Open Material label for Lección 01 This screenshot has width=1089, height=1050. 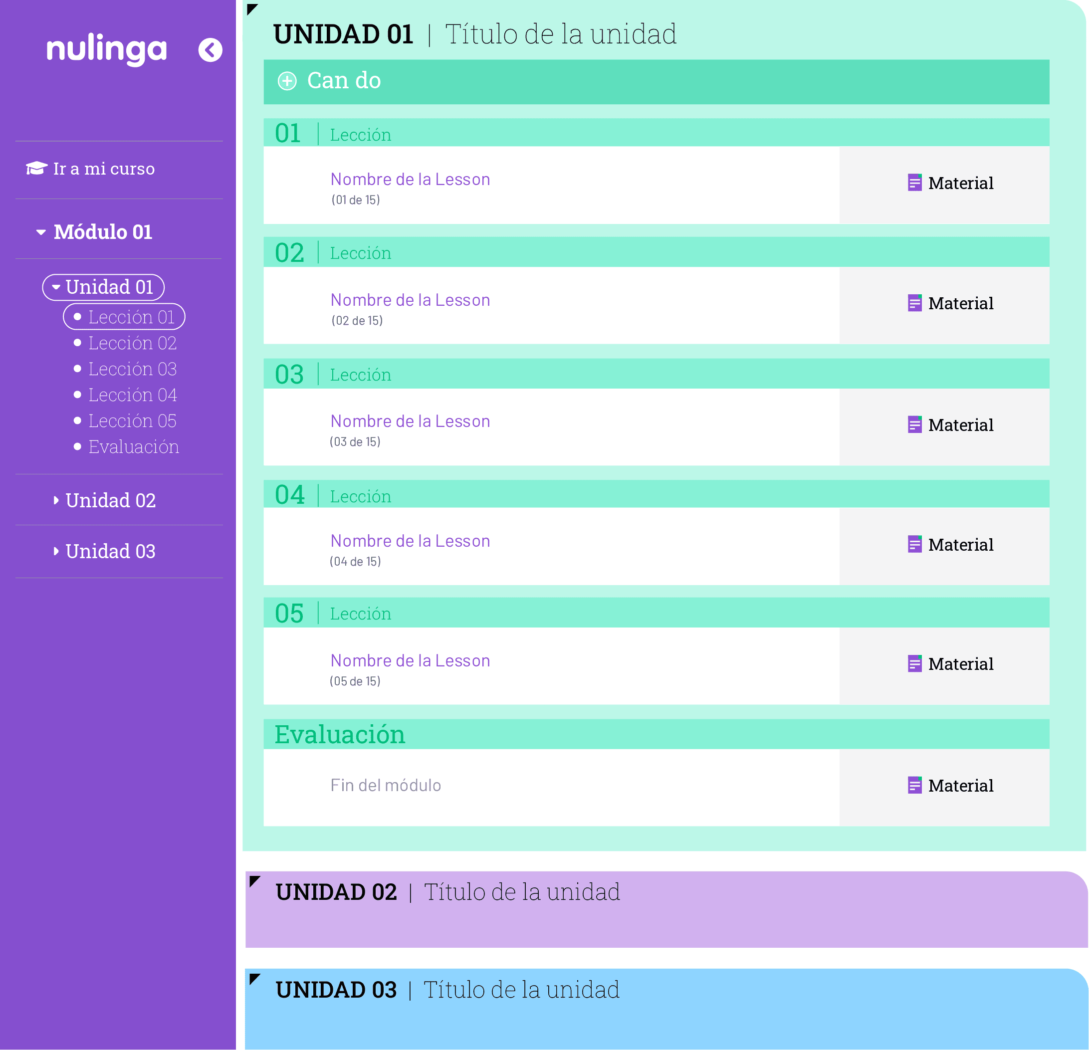961,183
